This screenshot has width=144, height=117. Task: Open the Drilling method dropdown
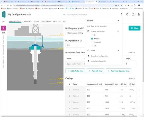pos(75,33)
